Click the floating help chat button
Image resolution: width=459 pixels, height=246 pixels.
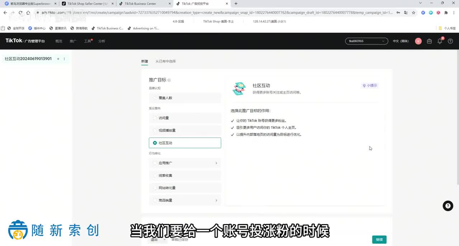448,206
